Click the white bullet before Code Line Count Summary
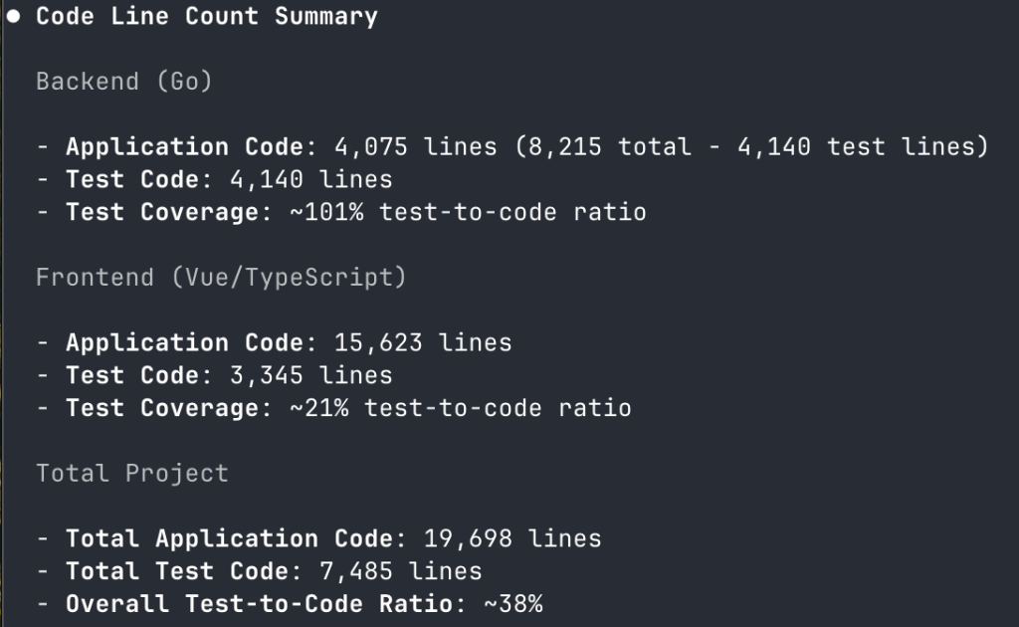 [14, 17]
